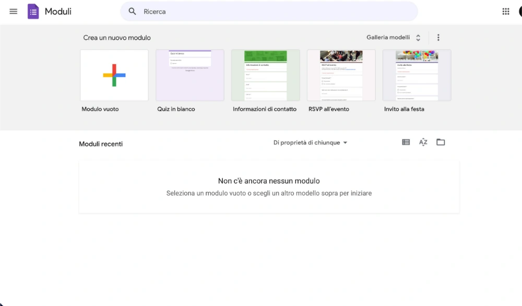Click the Crea un nuovo modulo heading

[117, 38]
